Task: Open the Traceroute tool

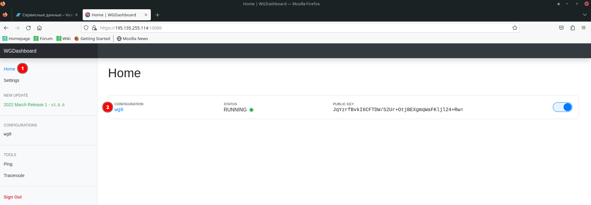Action: [14, 175]
